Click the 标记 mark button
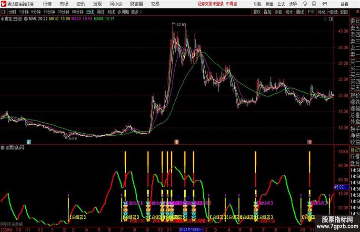 [x=321, y=12]
